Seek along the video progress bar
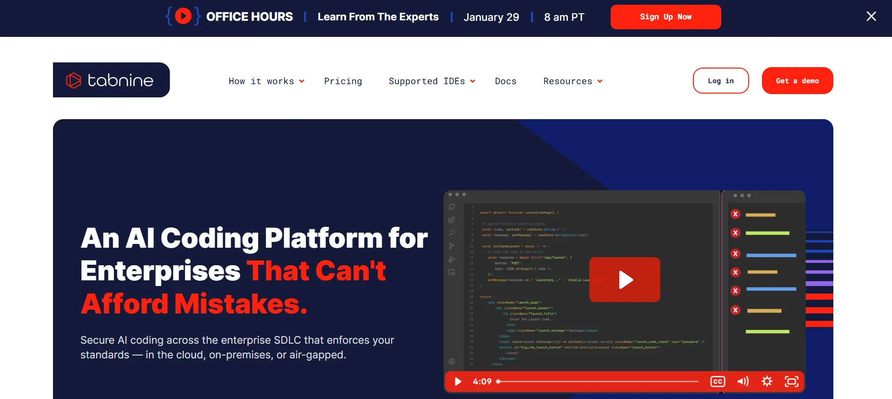Screen dimensions: 892x399 pos(598,382)
